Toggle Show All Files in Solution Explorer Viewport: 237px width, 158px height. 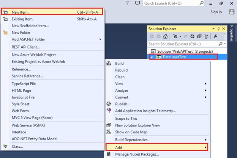tap(206, 36)
